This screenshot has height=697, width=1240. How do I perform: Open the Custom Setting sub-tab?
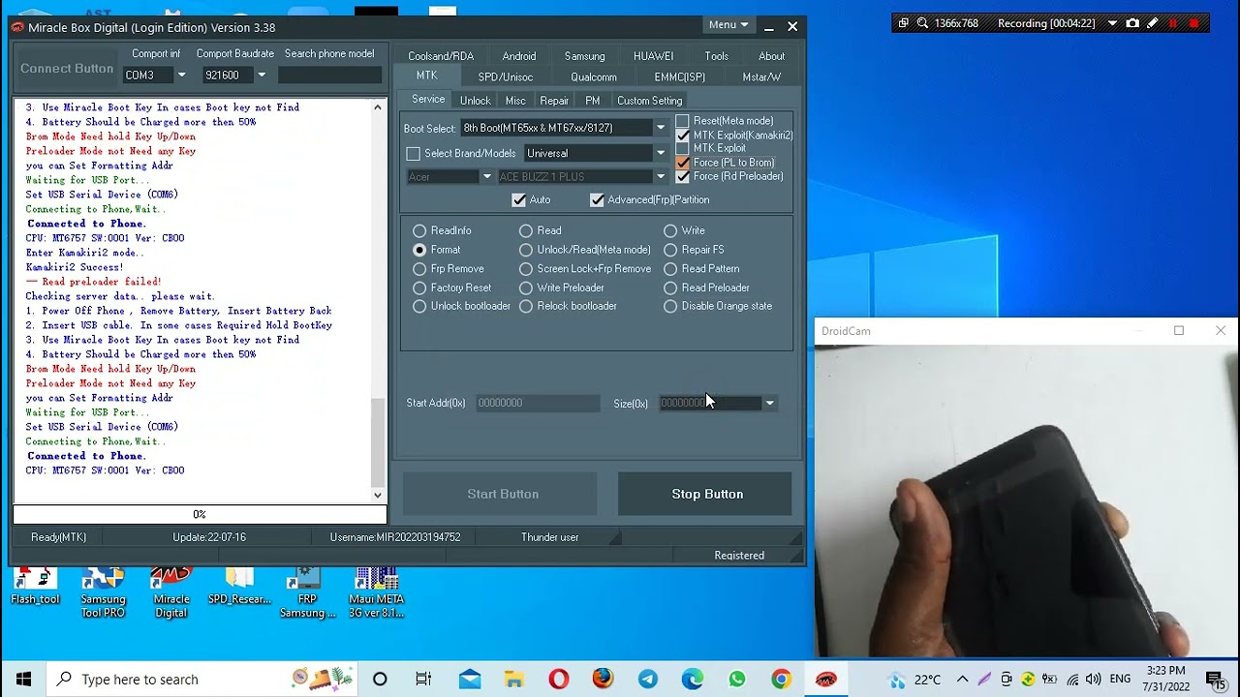[649, 101]
